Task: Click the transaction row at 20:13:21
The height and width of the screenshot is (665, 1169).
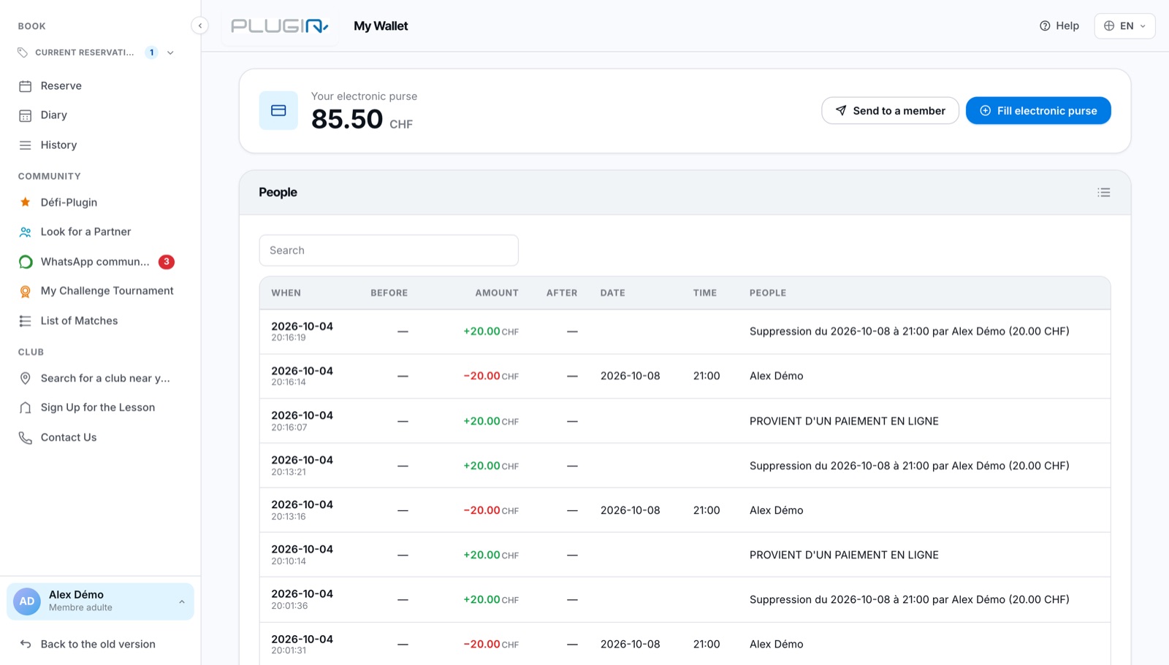Action: [x=685, y=466]
